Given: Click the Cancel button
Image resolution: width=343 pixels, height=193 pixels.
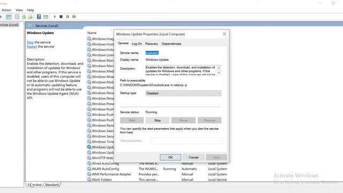Looking at the screenshot, I should [x=193, y=157].
